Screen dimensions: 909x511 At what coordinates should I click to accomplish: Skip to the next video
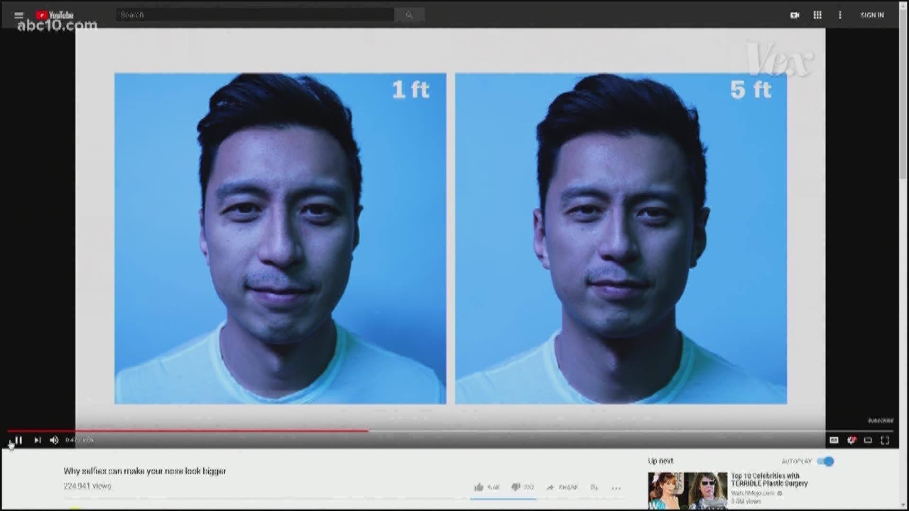tap(37, 440)
